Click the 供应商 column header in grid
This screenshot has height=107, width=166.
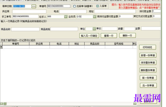click(x=39, y=44)
